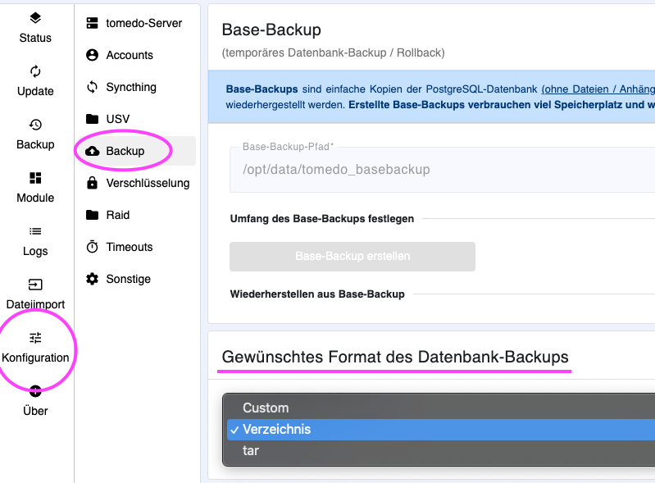The height and width of the screenshot is (483, 655).
Task: Open Dateiimport import icon
Action: click(35, 285)
